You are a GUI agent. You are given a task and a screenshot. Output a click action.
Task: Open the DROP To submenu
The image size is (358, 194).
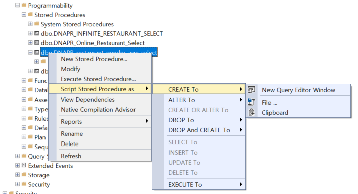[199, 120]
